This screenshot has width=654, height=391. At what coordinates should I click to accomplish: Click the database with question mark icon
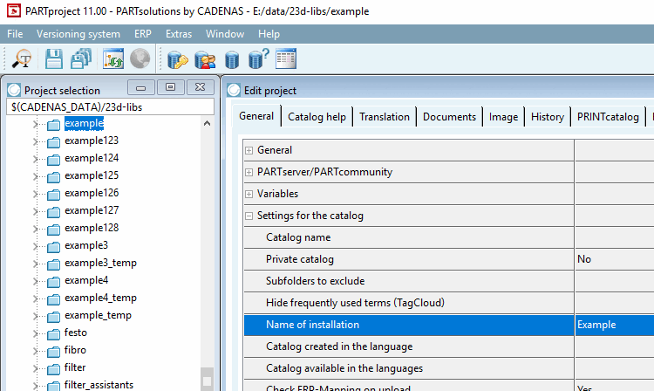pos(259,58)
